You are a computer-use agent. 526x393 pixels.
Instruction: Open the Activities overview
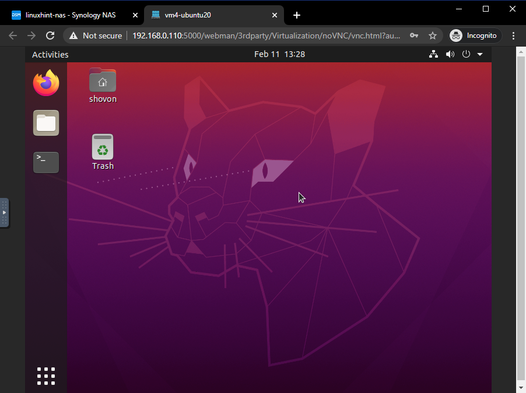(x=50, y=54)
